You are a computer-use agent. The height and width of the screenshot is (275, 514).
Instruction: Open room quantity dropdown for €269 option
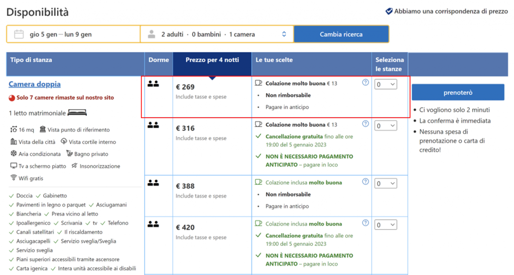click(385, 85)
